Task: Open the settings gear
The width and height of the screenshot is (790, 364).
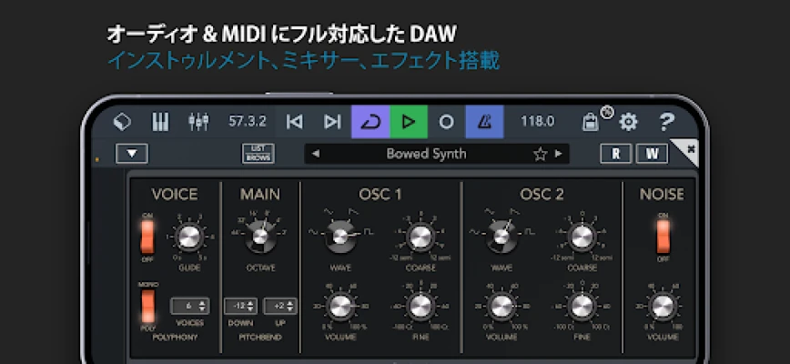Action: tap(629, 121)
